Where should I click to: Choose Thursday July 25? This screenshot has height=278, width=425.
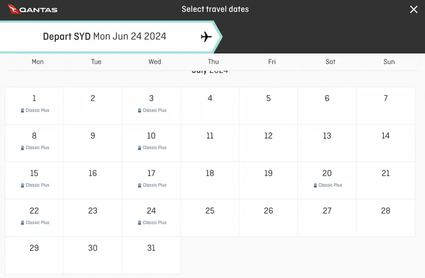point(210,218)
